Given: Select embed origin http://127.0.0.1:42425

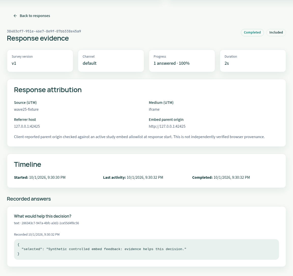Looking at the screenshot, I should tap(167, 126).
